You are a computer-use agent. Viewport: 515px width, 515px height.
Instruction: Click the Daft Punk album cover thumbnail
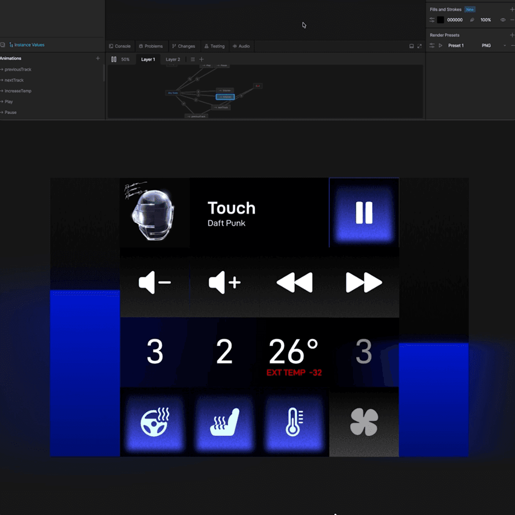tap(155, 212)
